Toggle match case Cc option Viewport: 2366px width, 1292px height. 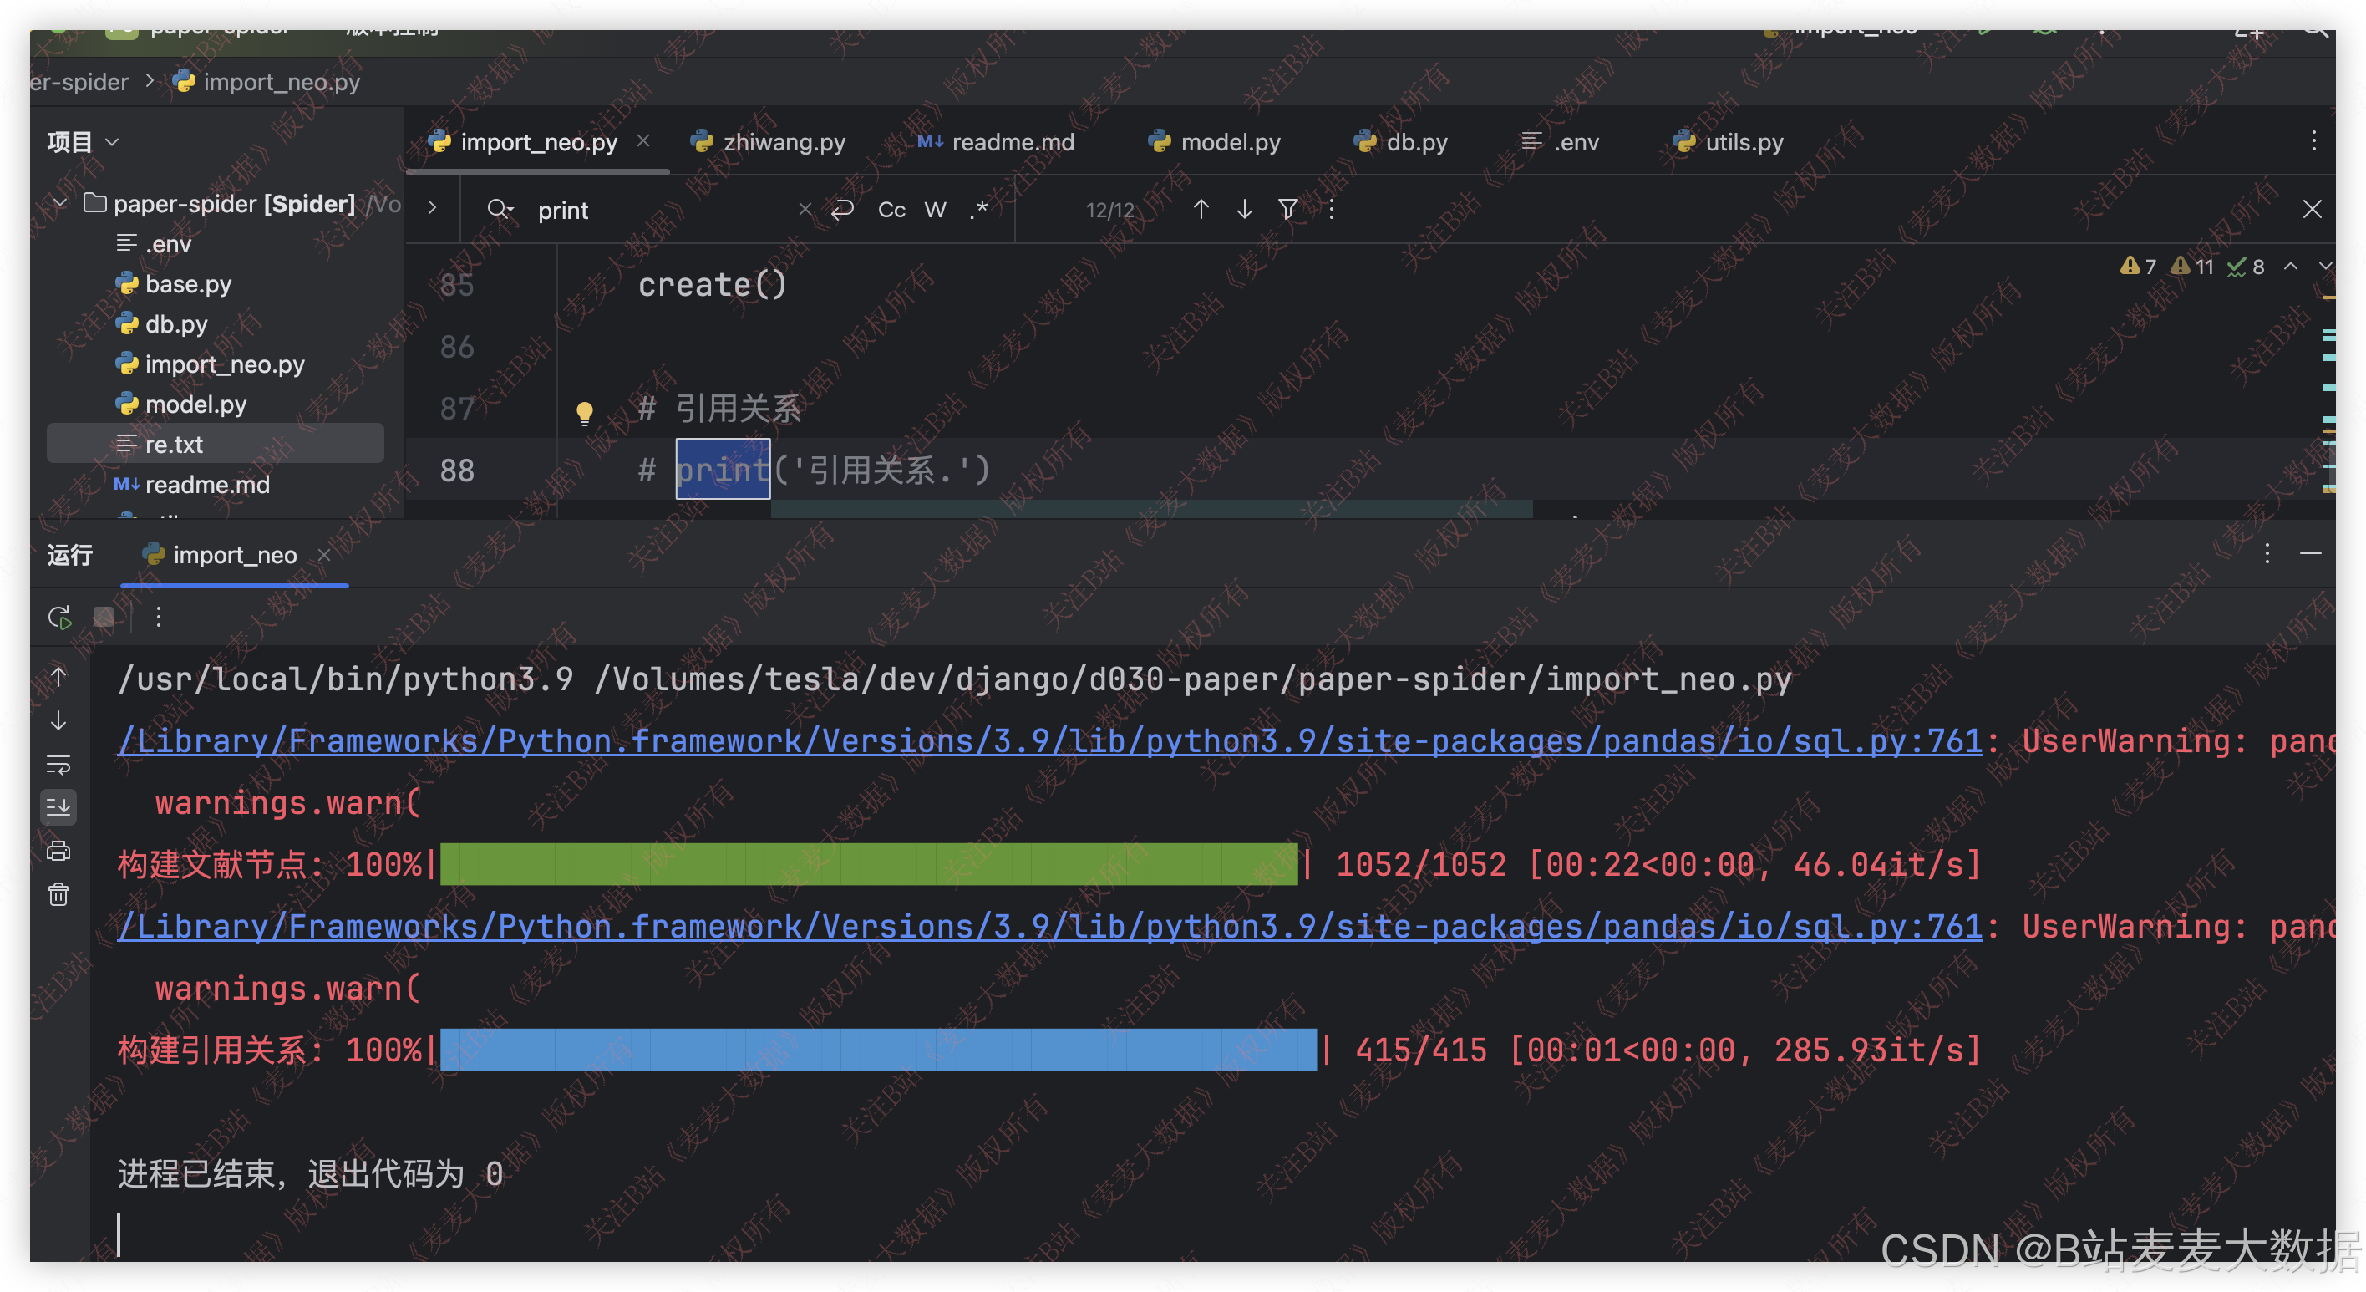(x=891, y=210)
